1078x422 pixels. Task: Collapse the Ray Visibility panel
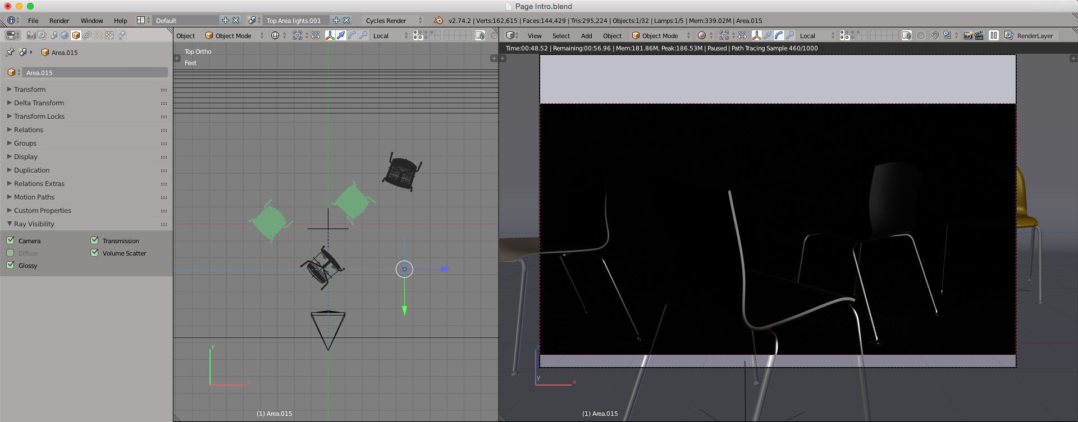coord(34,224)
